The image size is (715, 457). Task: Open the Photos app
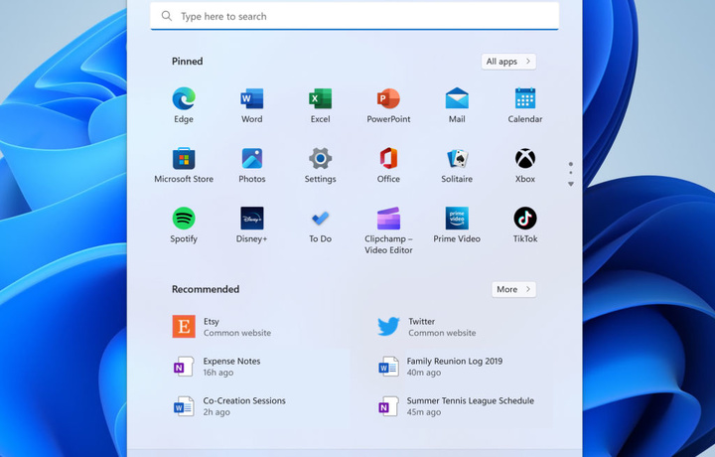coord(251,165)
